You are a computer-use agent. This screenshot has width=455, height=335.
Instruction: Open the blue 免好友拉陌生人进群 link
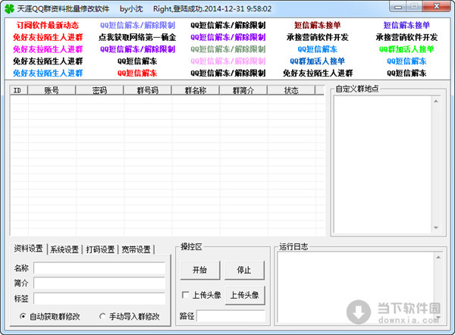coord(48,73)
